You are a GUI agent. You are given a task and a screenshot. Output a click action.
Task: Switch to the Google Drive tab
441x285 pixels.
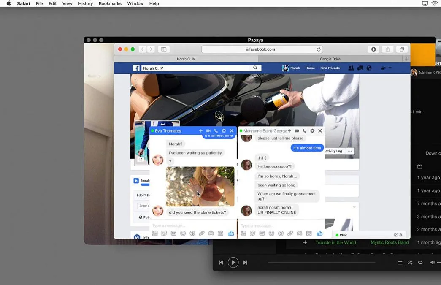point(330,59)
